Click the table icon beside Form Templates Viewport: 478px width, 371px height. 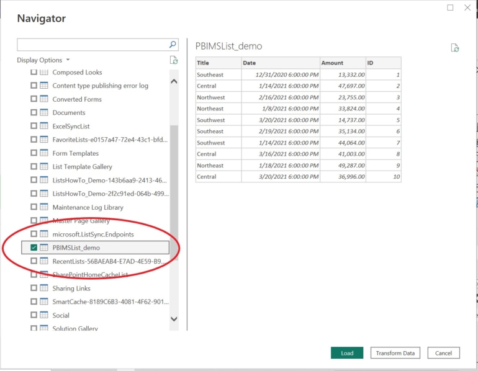point(44,153)
